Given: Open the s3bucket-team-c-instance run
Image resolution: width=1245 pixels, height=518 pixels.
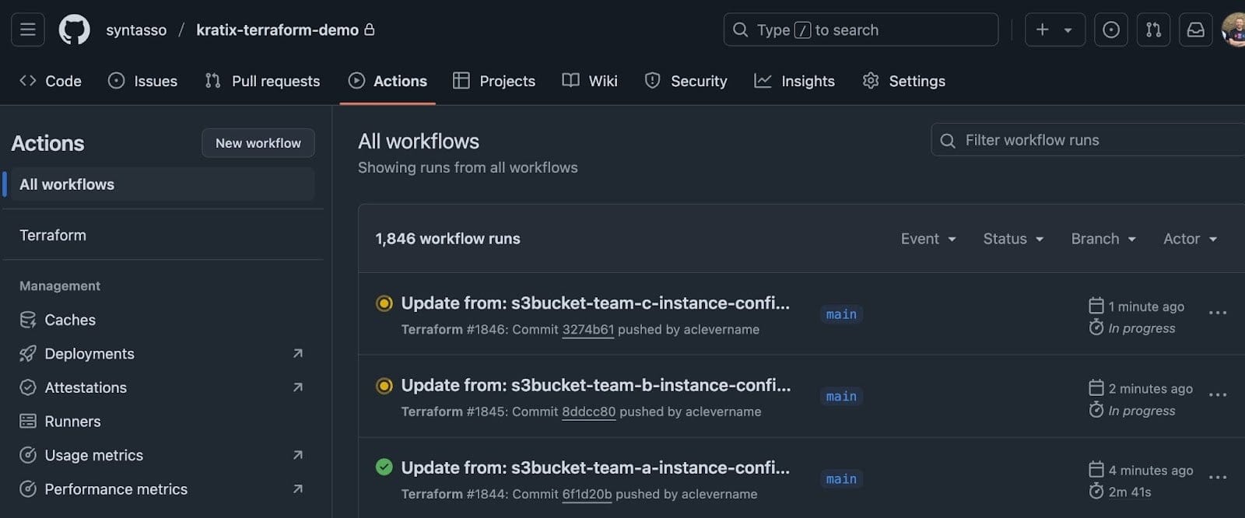Looking at the screenshot, I should (595, 303).
